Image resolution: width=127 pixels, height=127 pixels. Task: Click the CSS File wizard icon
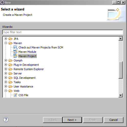tap(16, 95)
